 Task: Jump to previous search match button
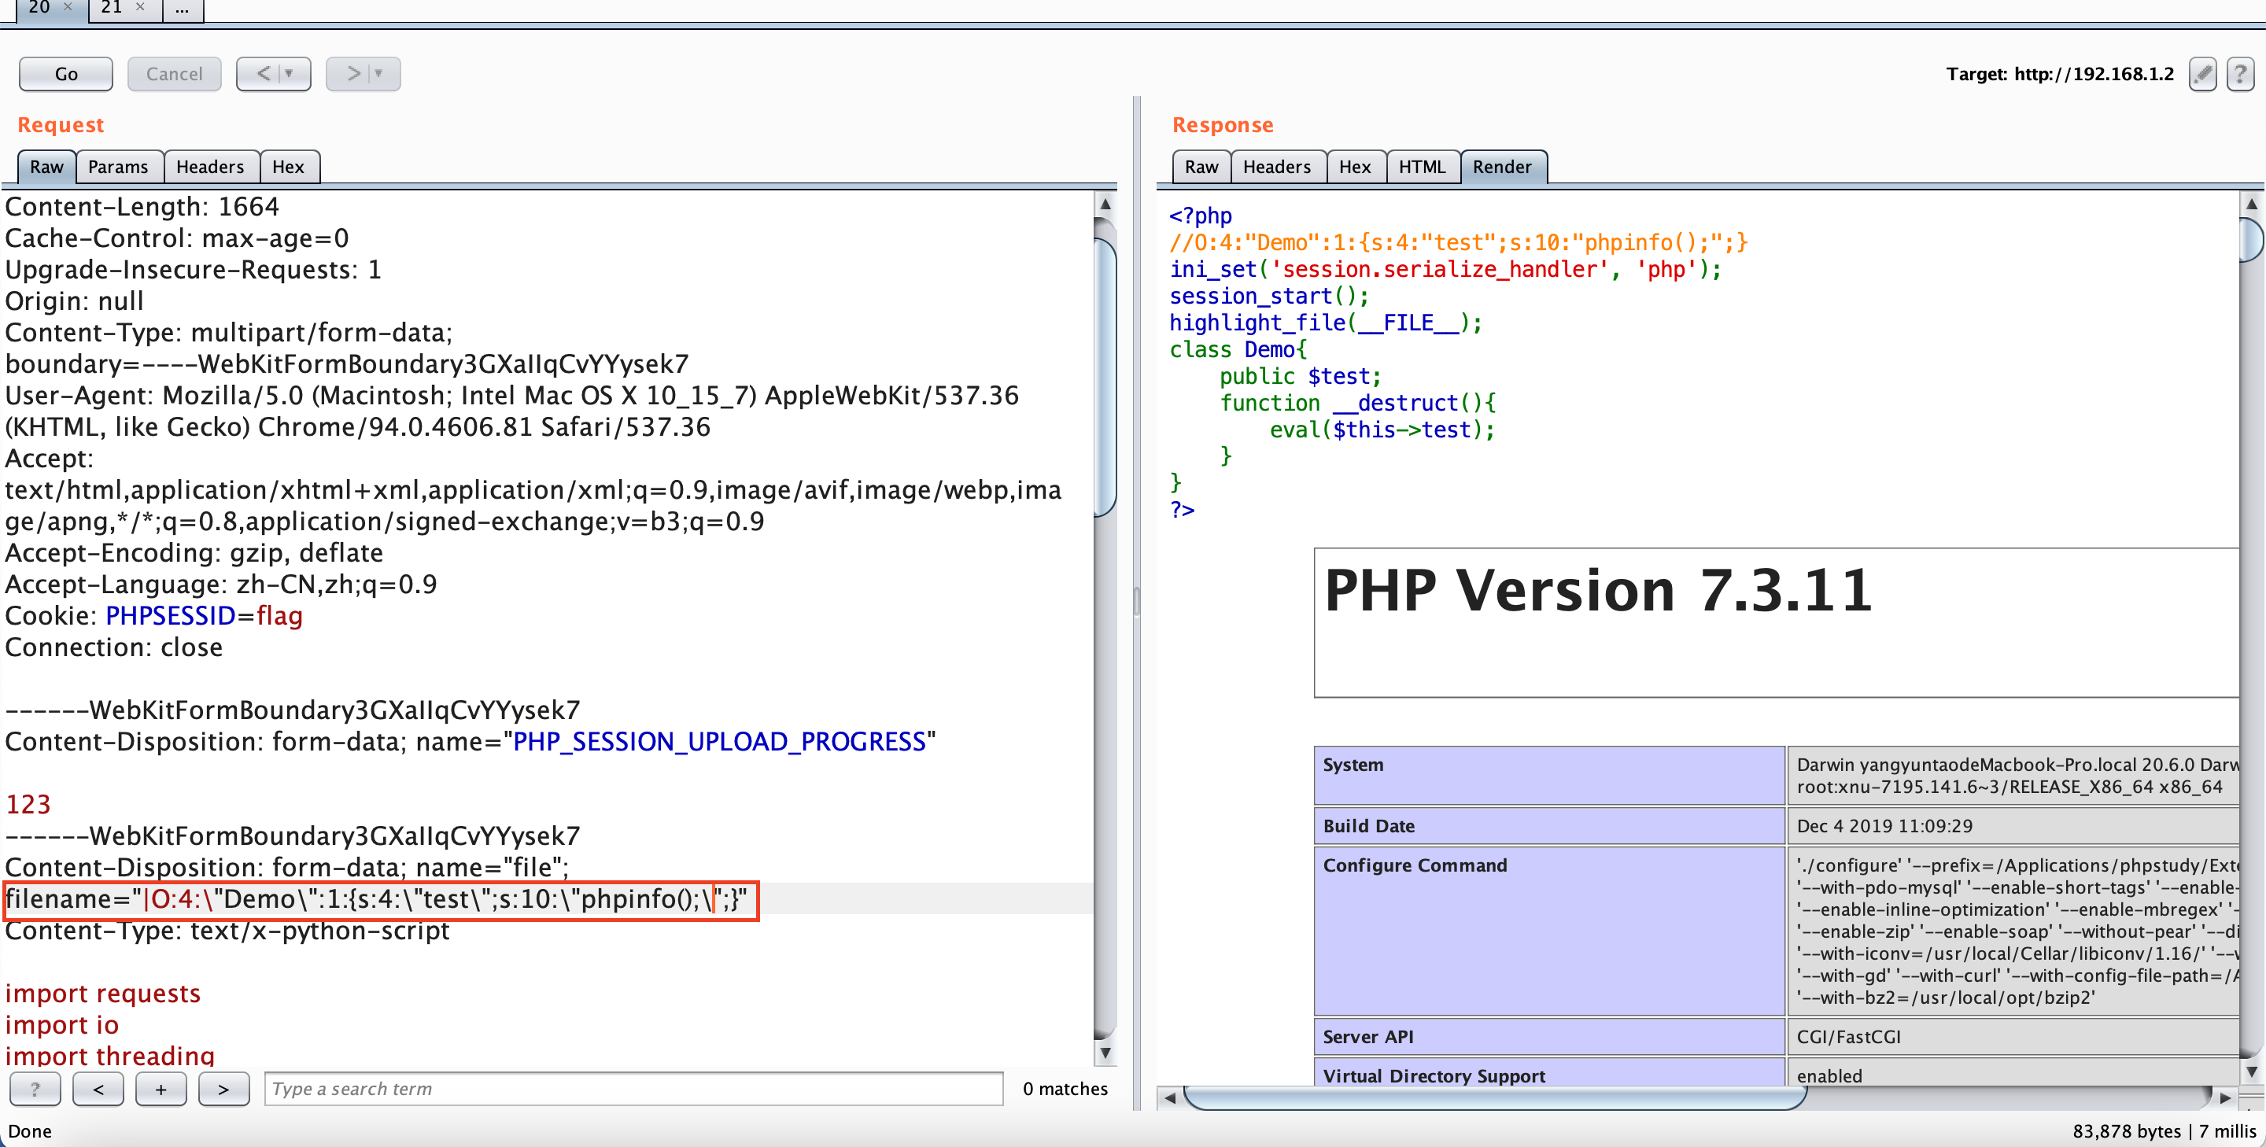[x=98, y=1089]
